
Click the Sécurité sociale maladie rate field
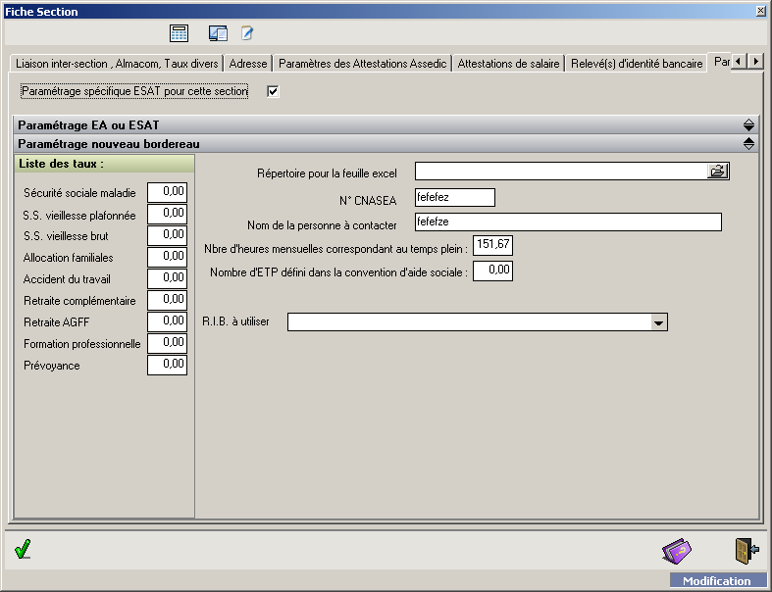pyautogui.click(x=167, y=192)
